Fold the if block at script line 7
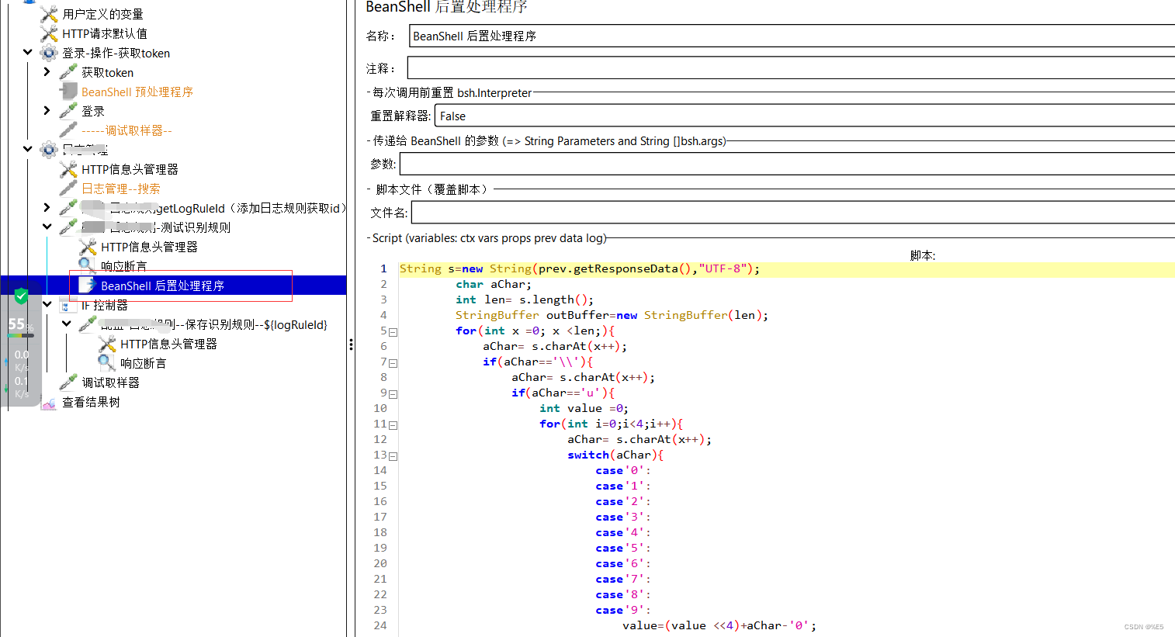Viewport: 1175px width, 637px height. click(393, 363)
